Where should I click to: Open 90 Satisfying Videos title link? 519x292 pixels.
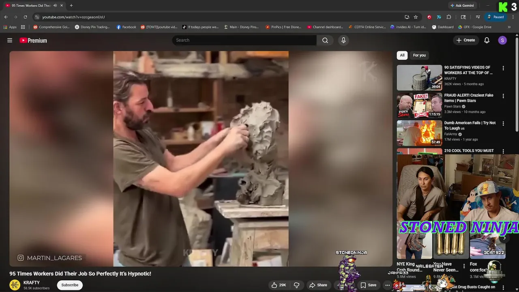[x=468, y=70]
